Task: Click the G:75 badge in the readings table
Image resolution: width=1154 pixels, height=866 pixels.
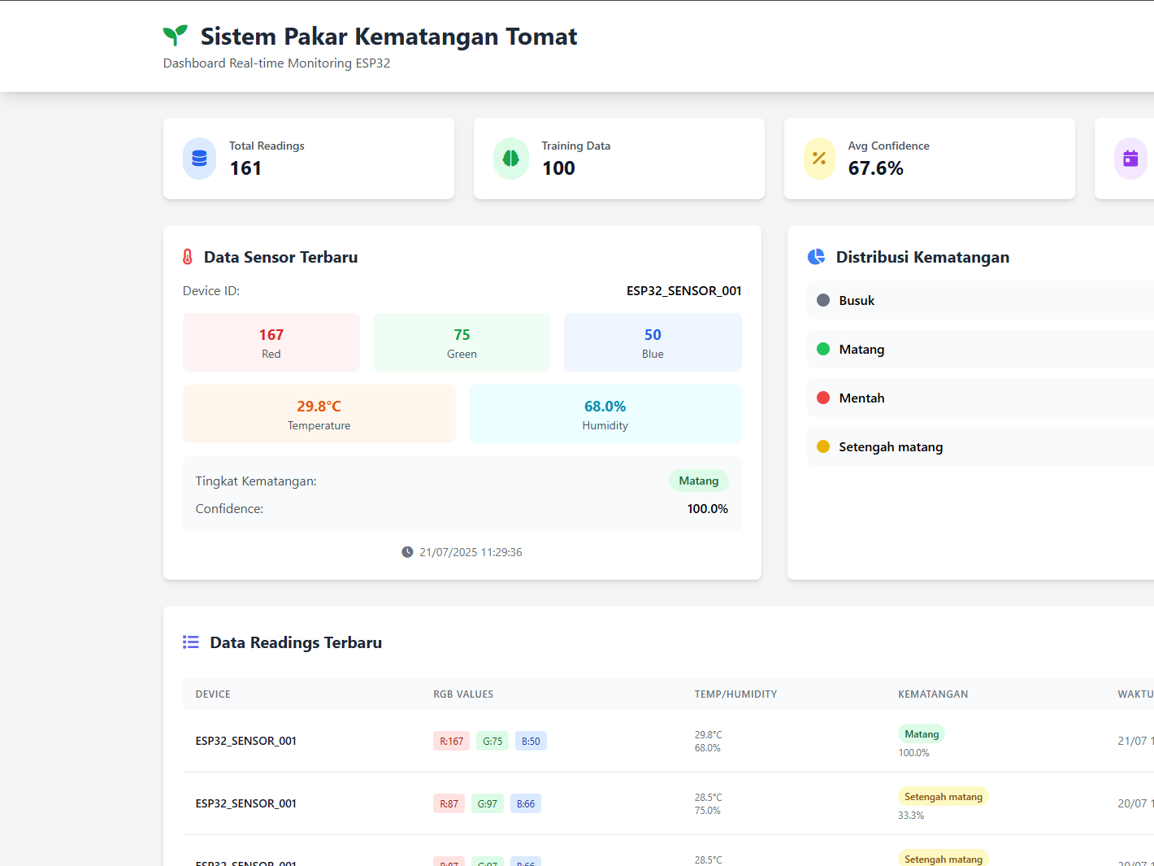Action: click(x=492, y=741)
